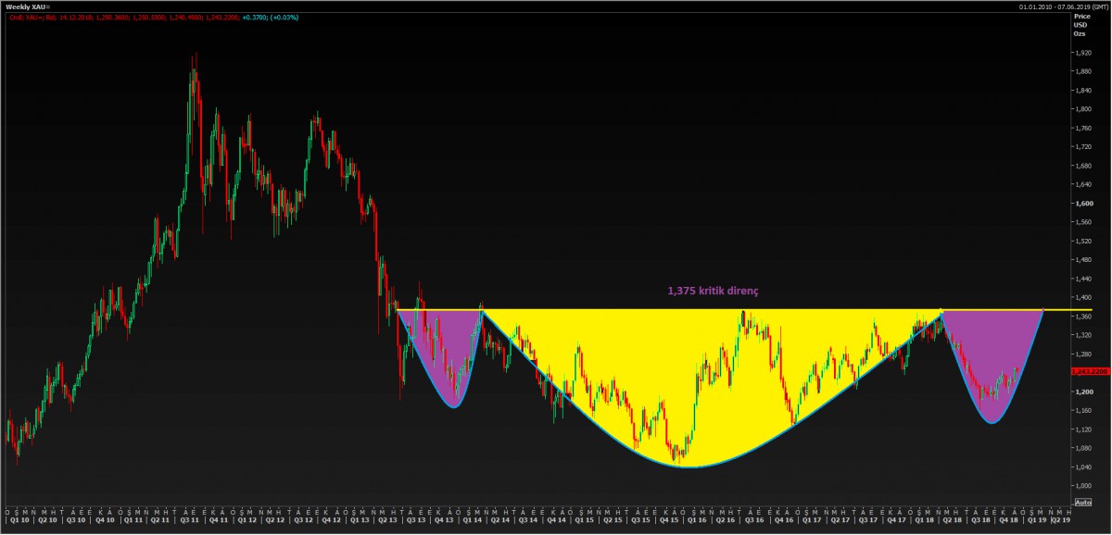Click the Q2 13 time axis label

click(384, 520)
